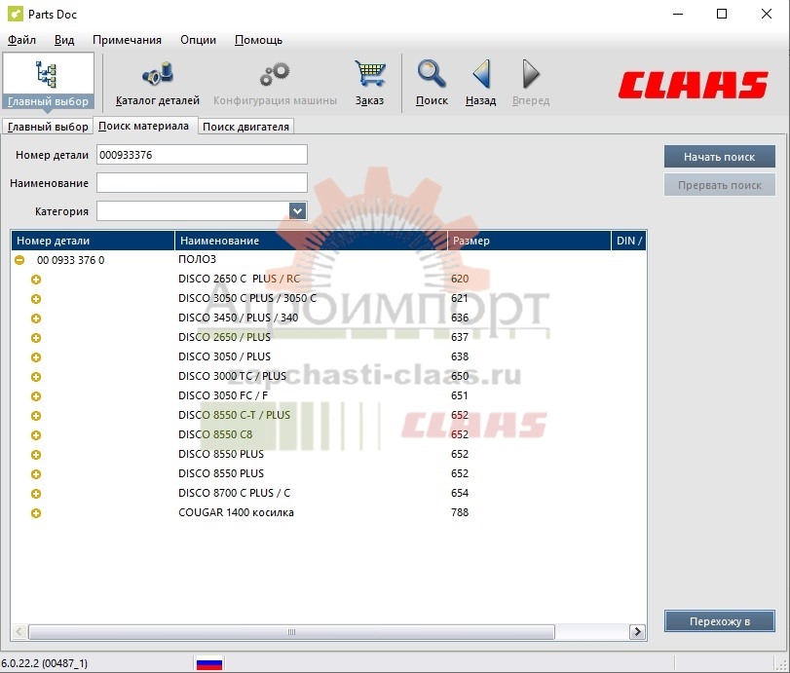Image resolution: width=790 pixels, height=673 pixels.
Task: Switch to the Главный выбор tab
Action: 48,127
